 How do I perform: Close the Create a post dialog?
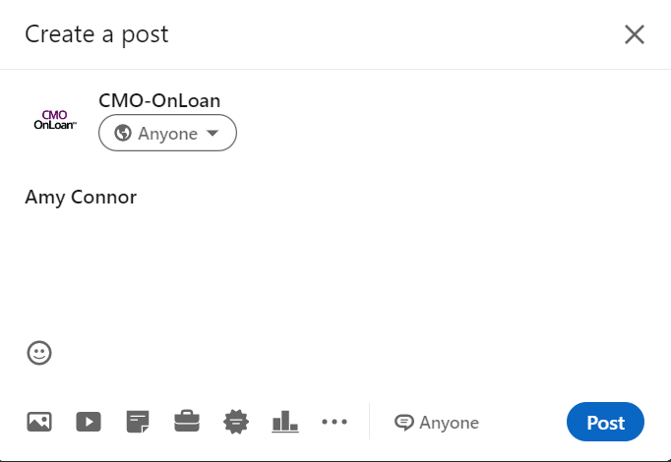click(635, 34)
